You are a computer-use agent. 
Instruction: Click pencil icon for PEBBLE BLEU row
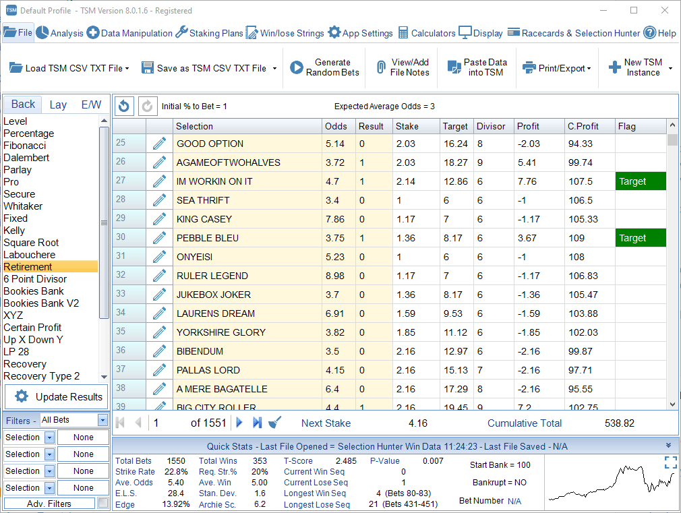(159, 238)
